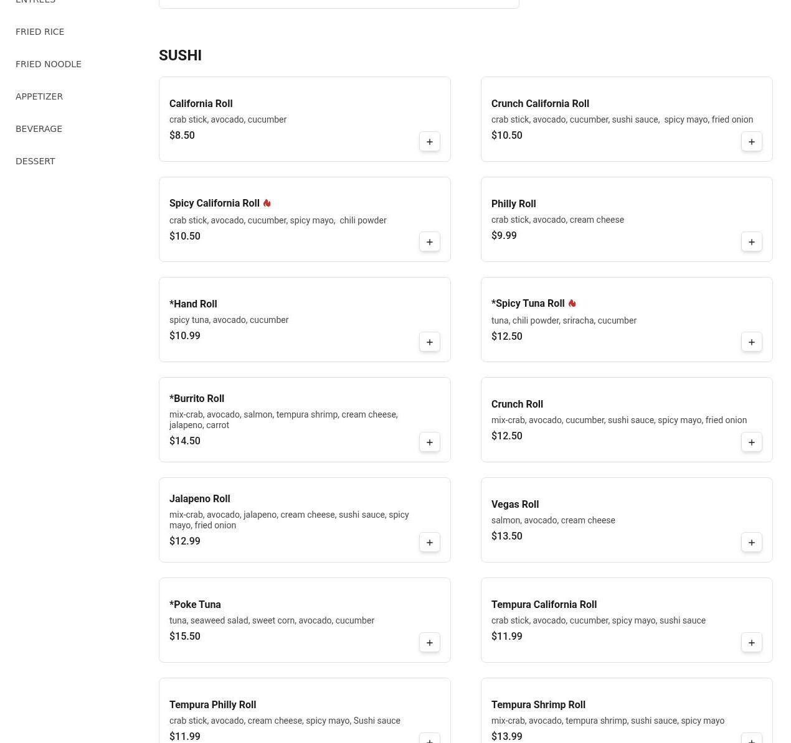Select Beverage in the sidebar
This screenshot has height=743, width=791.
pos(39,129)
